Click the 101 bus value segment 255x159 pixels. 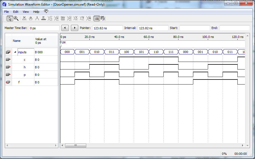[x=141, y=52]
